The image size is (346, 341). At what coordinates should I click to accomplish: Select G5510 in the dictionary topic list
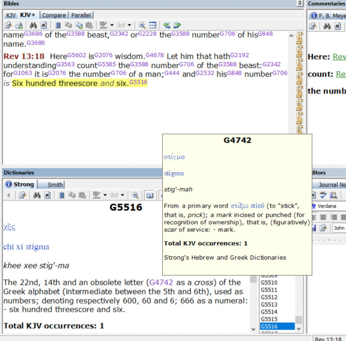(269, 283)
